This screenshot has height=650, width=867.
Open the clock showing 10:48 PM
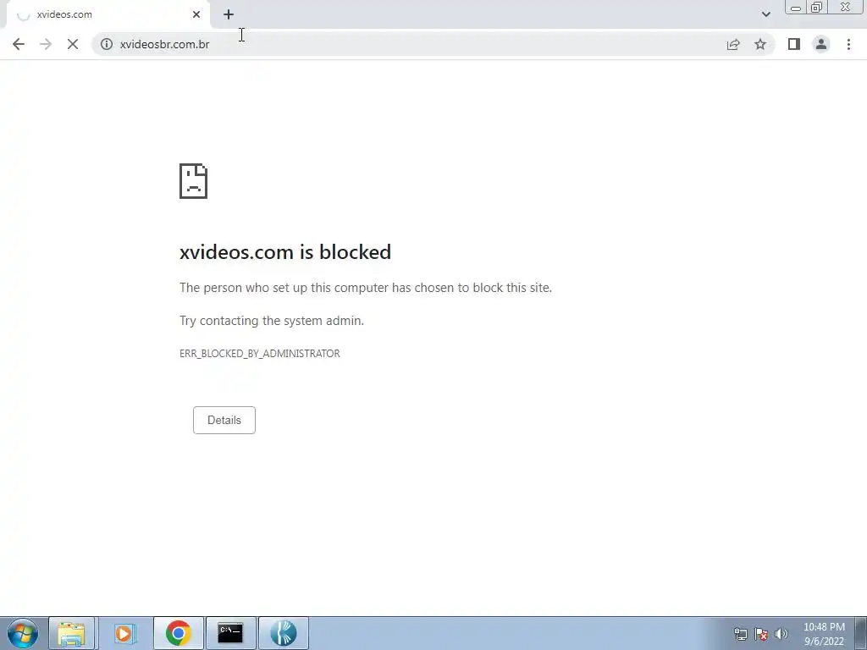point(824,634)
